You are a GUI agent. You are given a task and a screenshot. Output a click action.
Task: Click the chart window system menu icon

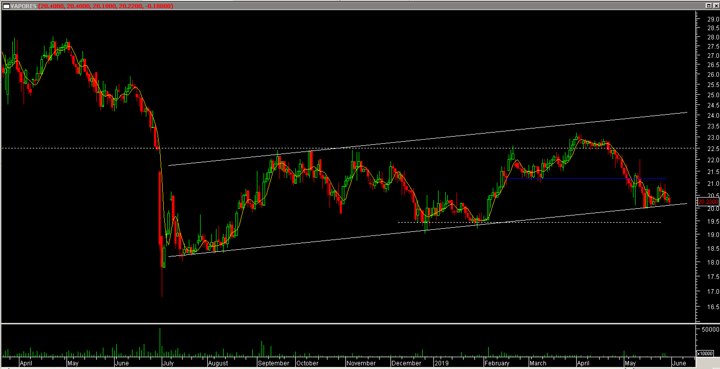(x=6, y=6)
